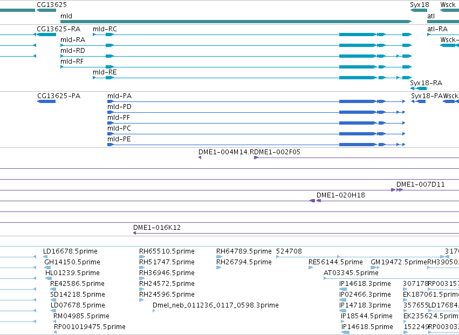Click the mld-RE transcript label

click(x=105, y=72)
